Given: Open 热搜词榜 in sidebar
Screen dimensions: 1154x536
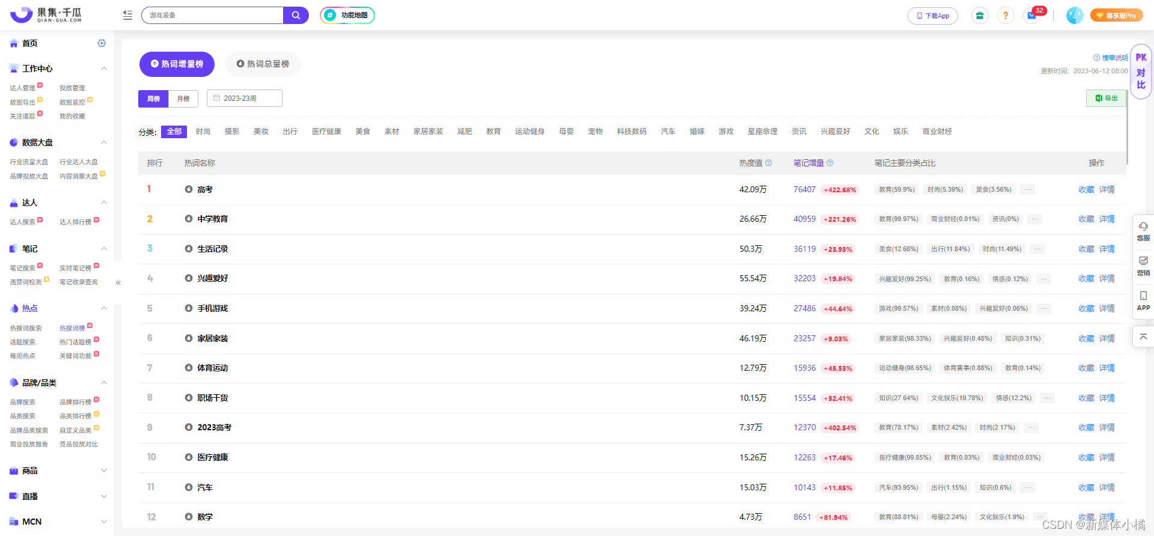Looking at the screenshot, I should click(x=72, y=328).
